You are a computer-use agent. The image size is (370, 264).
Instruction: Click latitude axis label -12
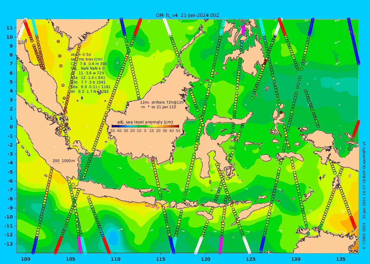tap(9, 235)
